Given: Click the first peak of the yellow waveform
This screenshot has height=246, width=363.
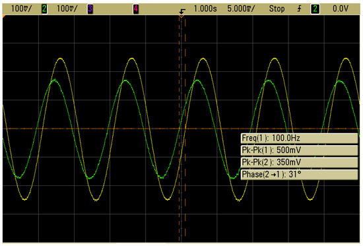Looking at the screenshot, I should pos(61,59).
